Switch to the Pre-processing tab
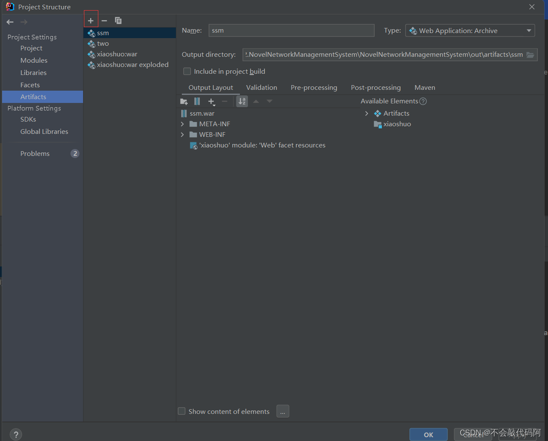The width and height of the screenshot is (548, 441). click(314, 88)
